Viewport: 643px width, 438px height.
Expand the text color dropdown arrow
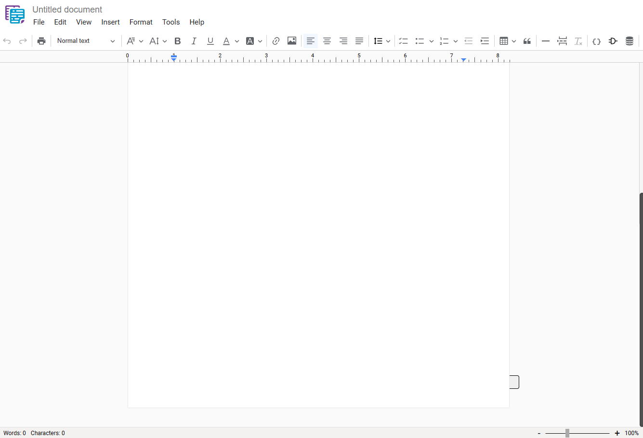(x=237, y=41)
